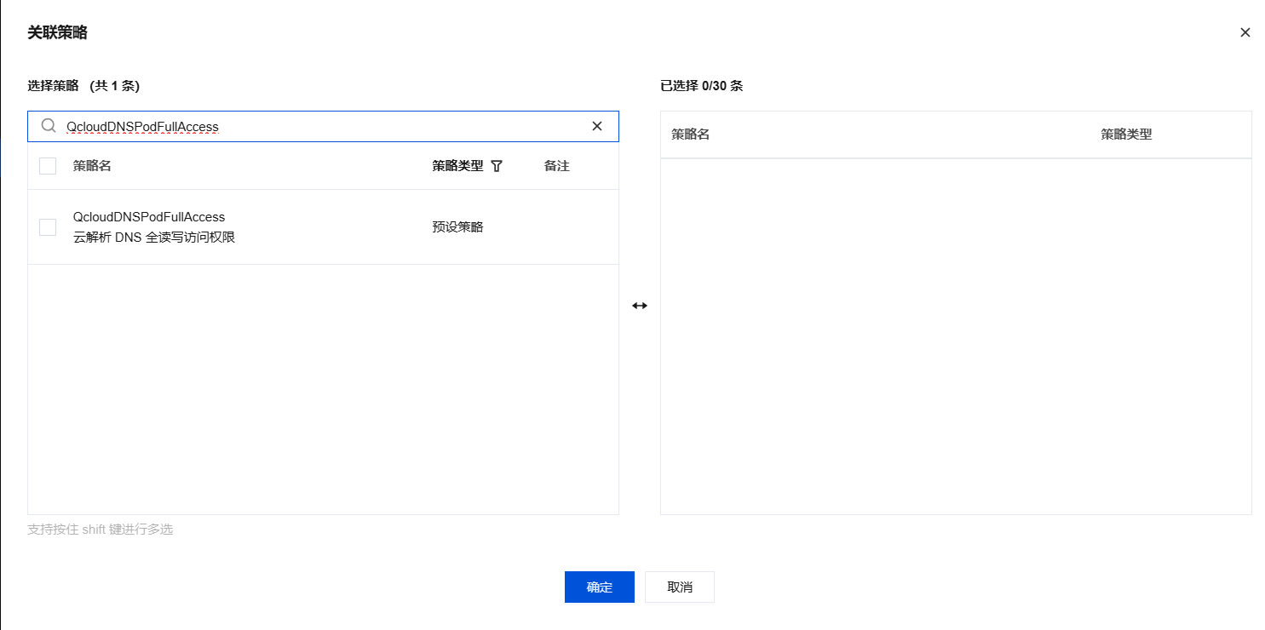The image size is (1265, 630).
Task: Click the empty selected policies panel
Action: click(955, 336)
